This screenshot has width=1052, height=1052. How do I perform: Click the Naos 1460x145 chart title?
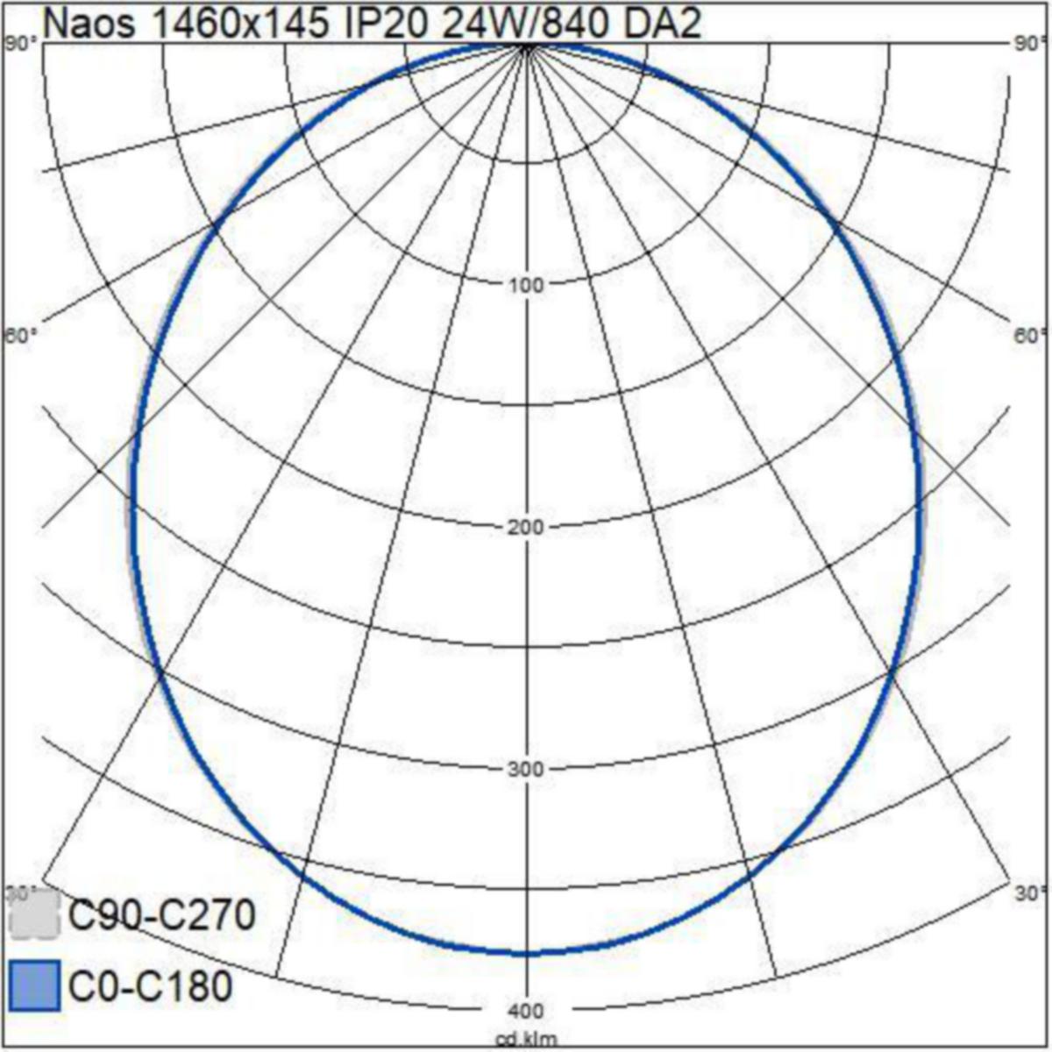(x=372, y=24)
